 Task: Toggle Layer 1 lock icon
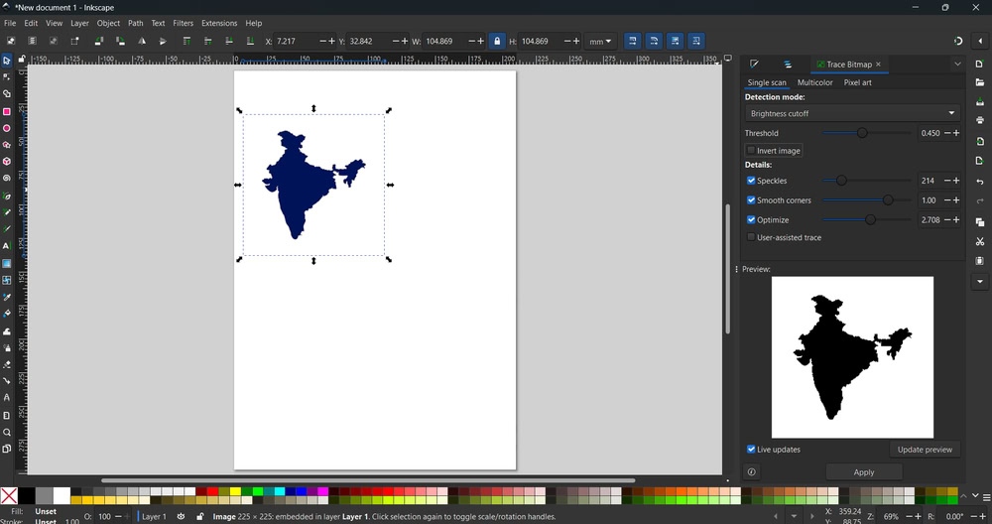[200, 516]
